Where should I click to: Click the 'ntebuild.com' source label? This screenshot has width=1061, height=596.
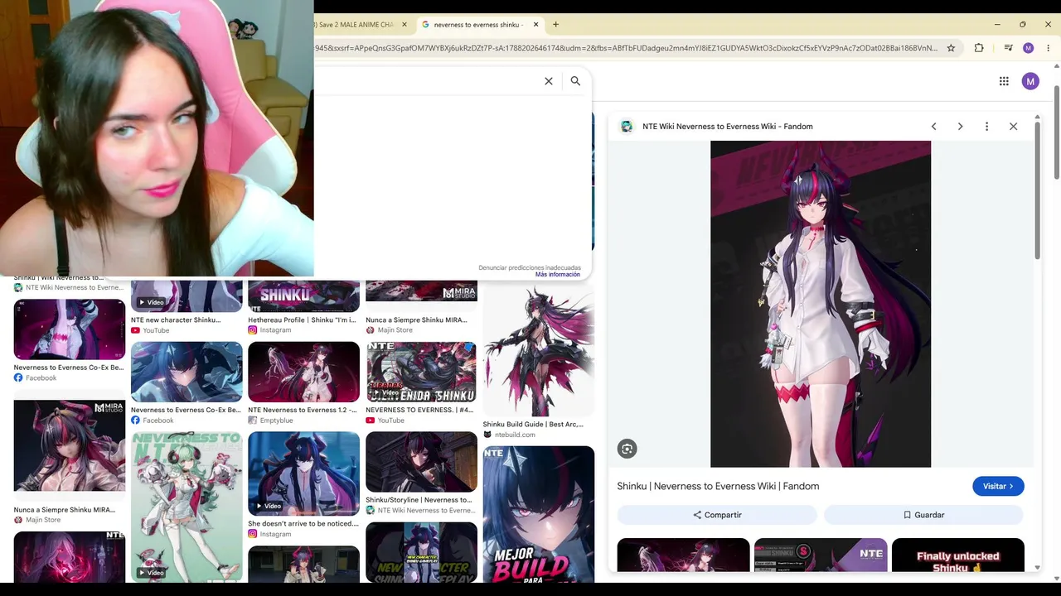point(515,435)
